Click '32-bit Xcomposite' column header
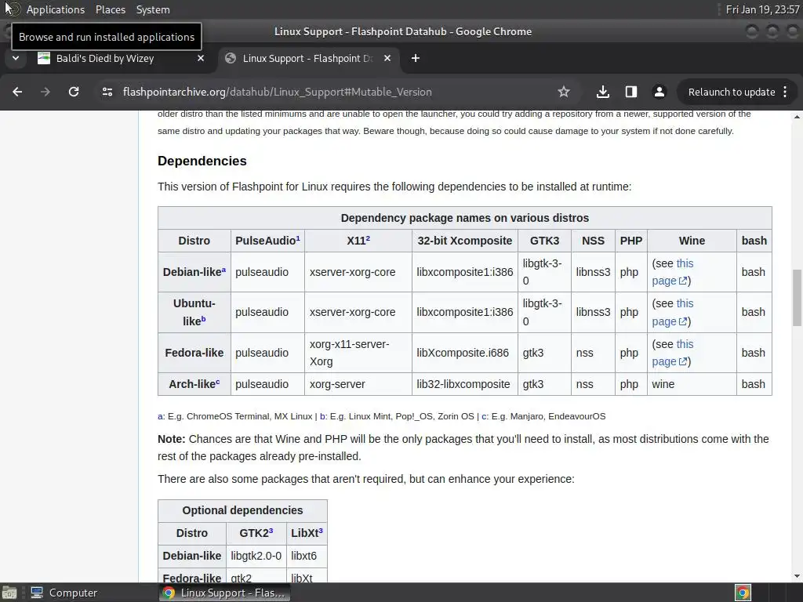803x602 pixels. [464, 241]
